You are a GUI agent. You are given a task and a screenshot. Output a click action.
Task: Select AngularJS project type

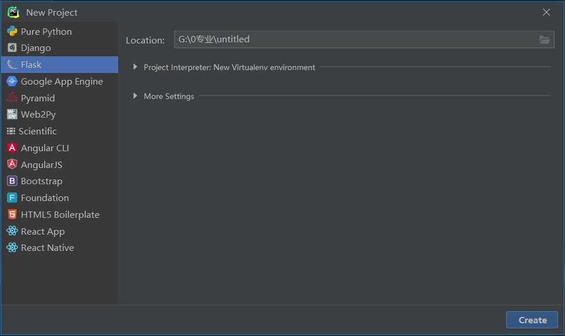tap(59, 165)
